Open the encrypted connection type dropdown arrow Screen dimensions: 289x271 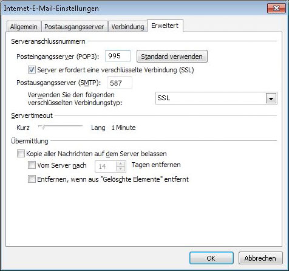tap(271, 98)
